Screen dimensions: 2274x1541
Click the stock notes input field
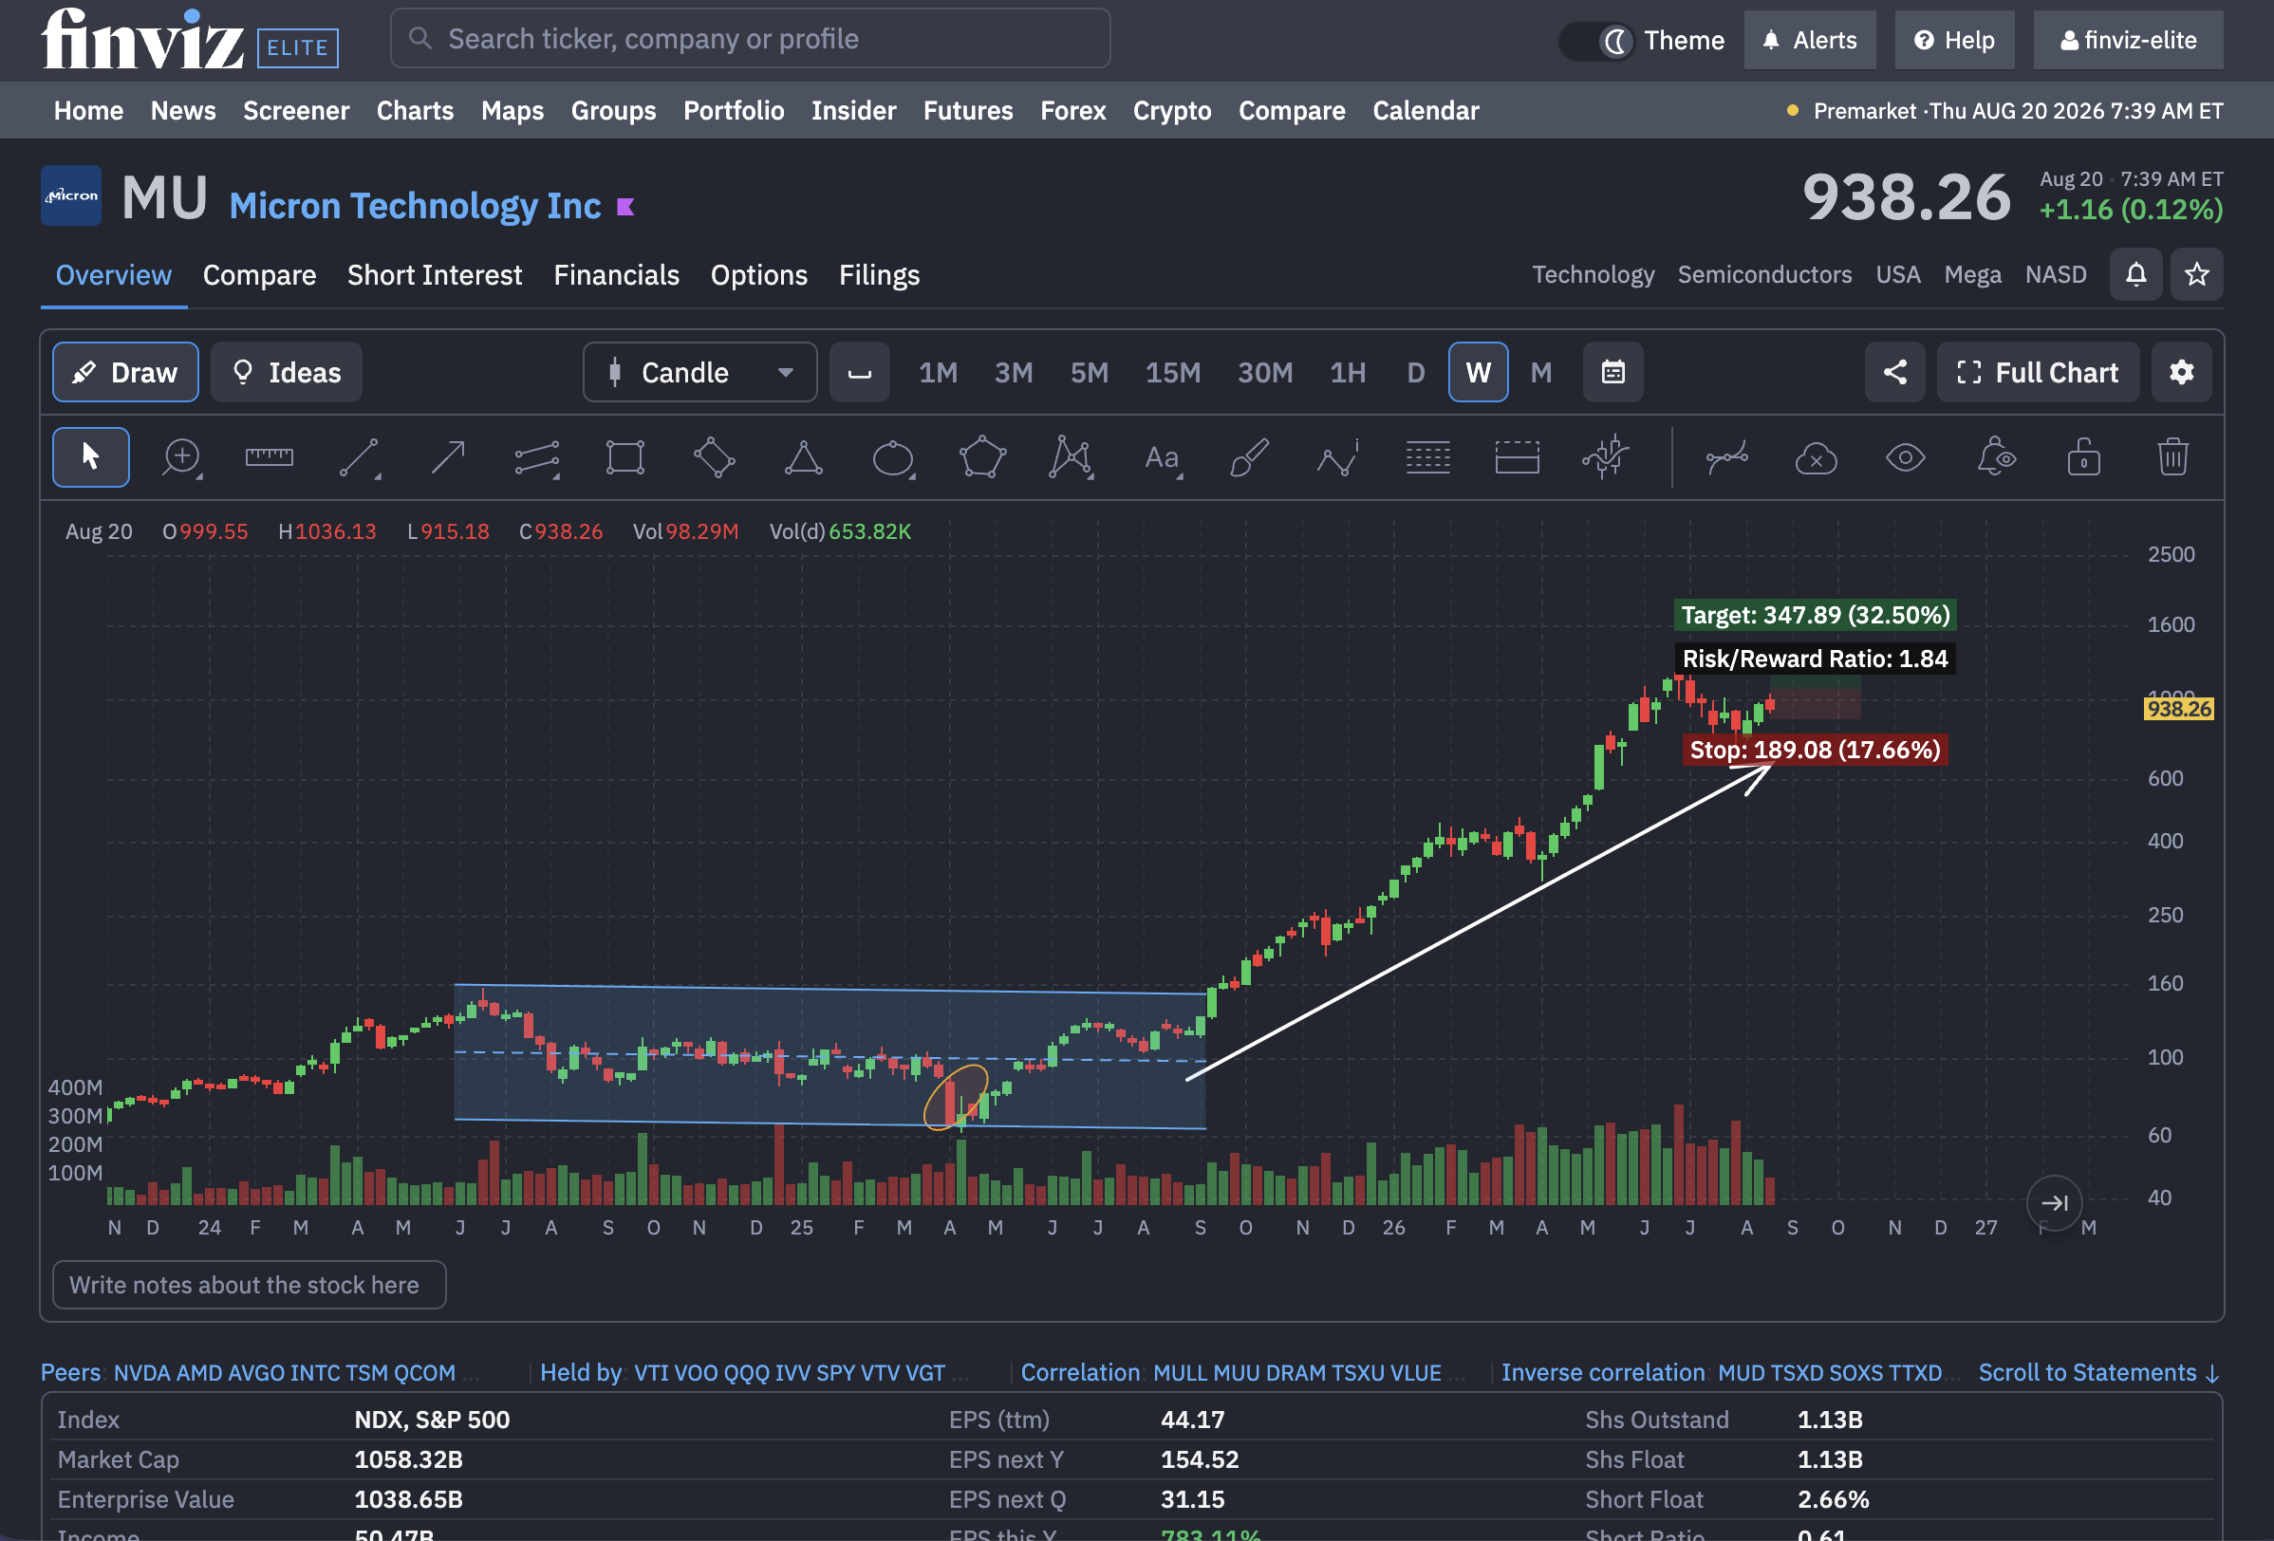(250, 1285)
